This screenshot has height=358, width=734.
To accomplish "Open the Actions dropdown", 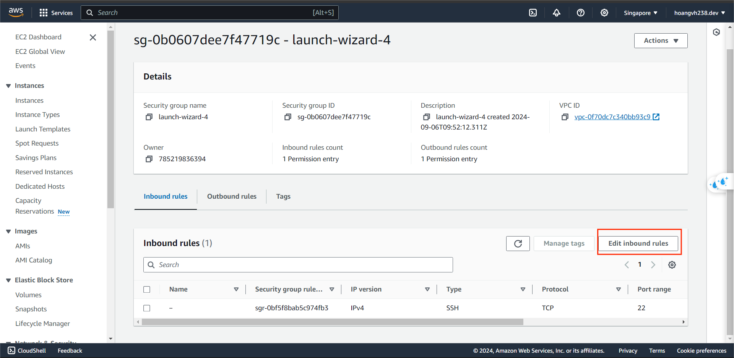I will (x=661, y=40).
